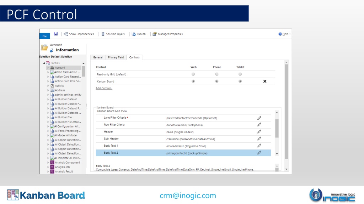Edit Row Filter Criteria pencil icon

pyautogui.click(x=259, y=125)
